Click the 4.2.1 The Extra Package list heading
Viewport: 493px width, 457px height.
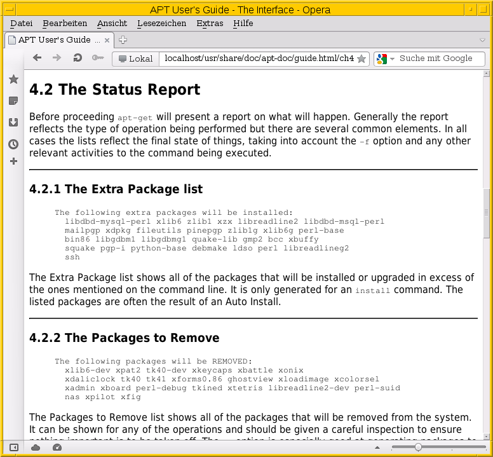click(116, 189)
